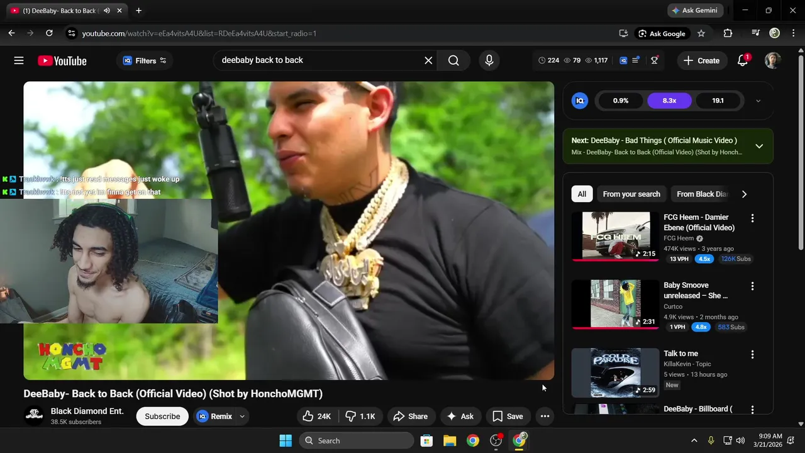This screenshot has width=805, height=453.
Task: Select the 8.3x vidIQ score pill
Action: tap(669, 101)
